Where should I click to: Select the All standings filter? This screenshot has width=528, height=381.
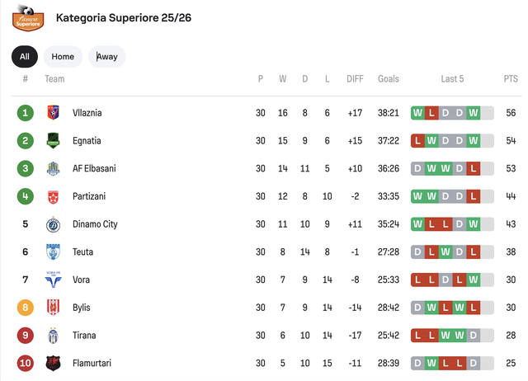point(25,57)
